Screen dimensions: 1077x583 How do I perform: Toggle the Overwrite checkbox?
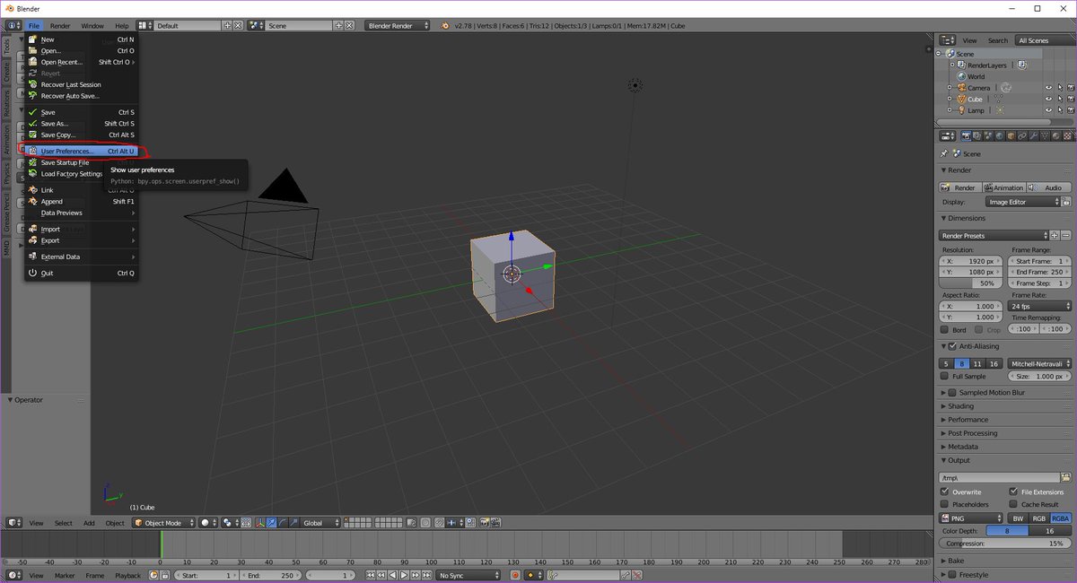[944, 492]
